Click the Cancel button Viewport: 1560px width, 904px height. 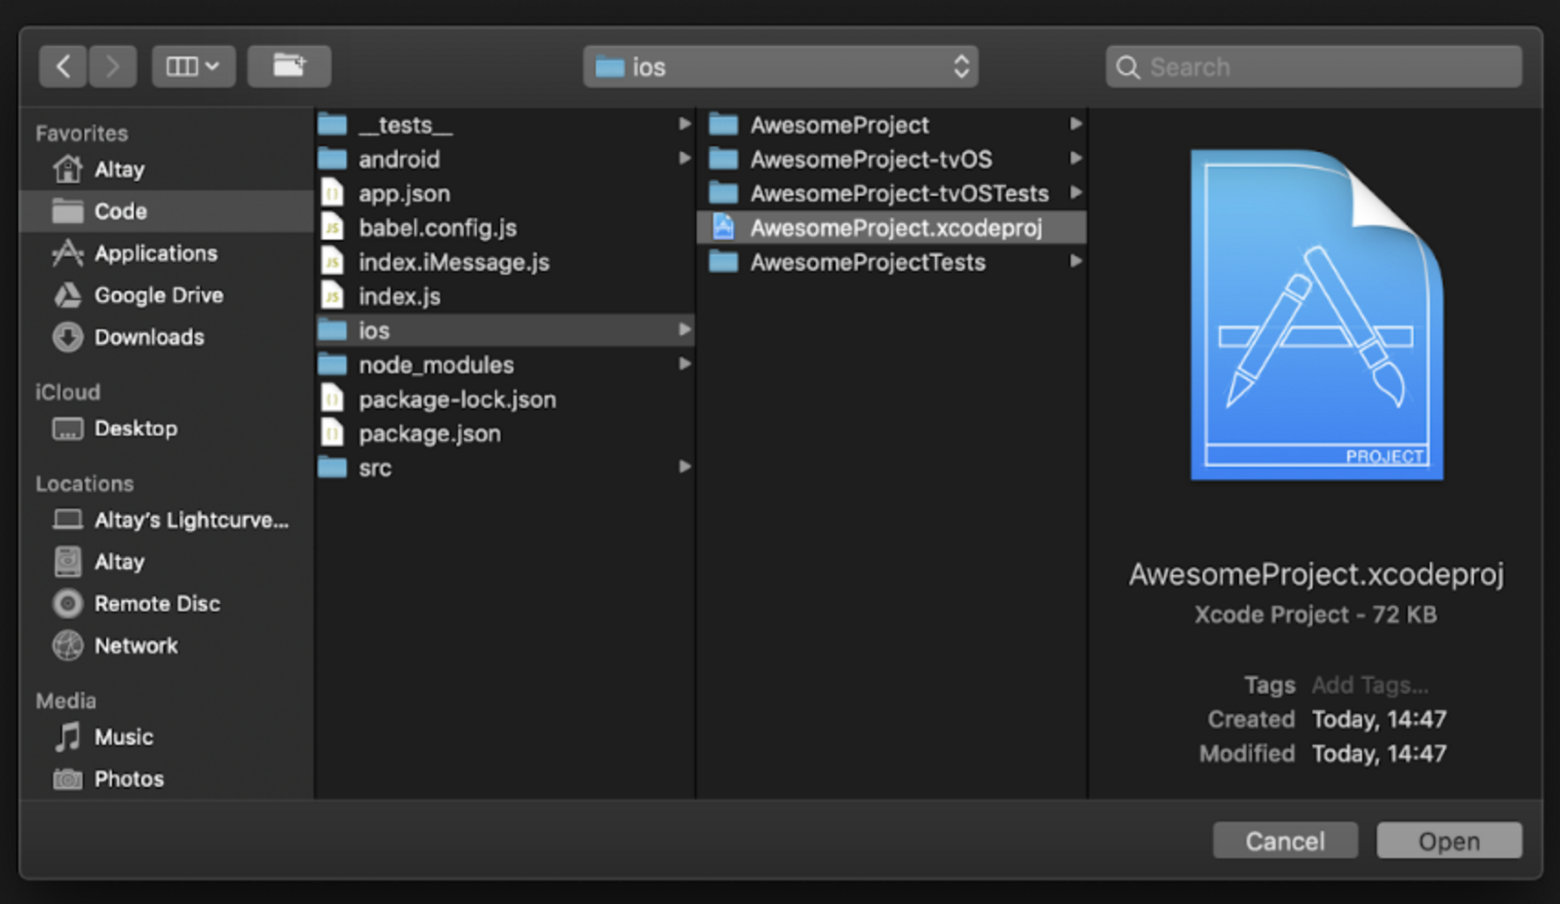(1285, 841)
